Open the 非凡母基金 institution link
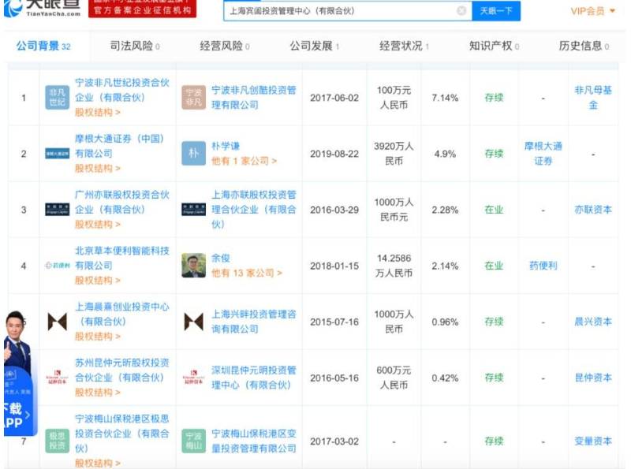 (593, 97)
